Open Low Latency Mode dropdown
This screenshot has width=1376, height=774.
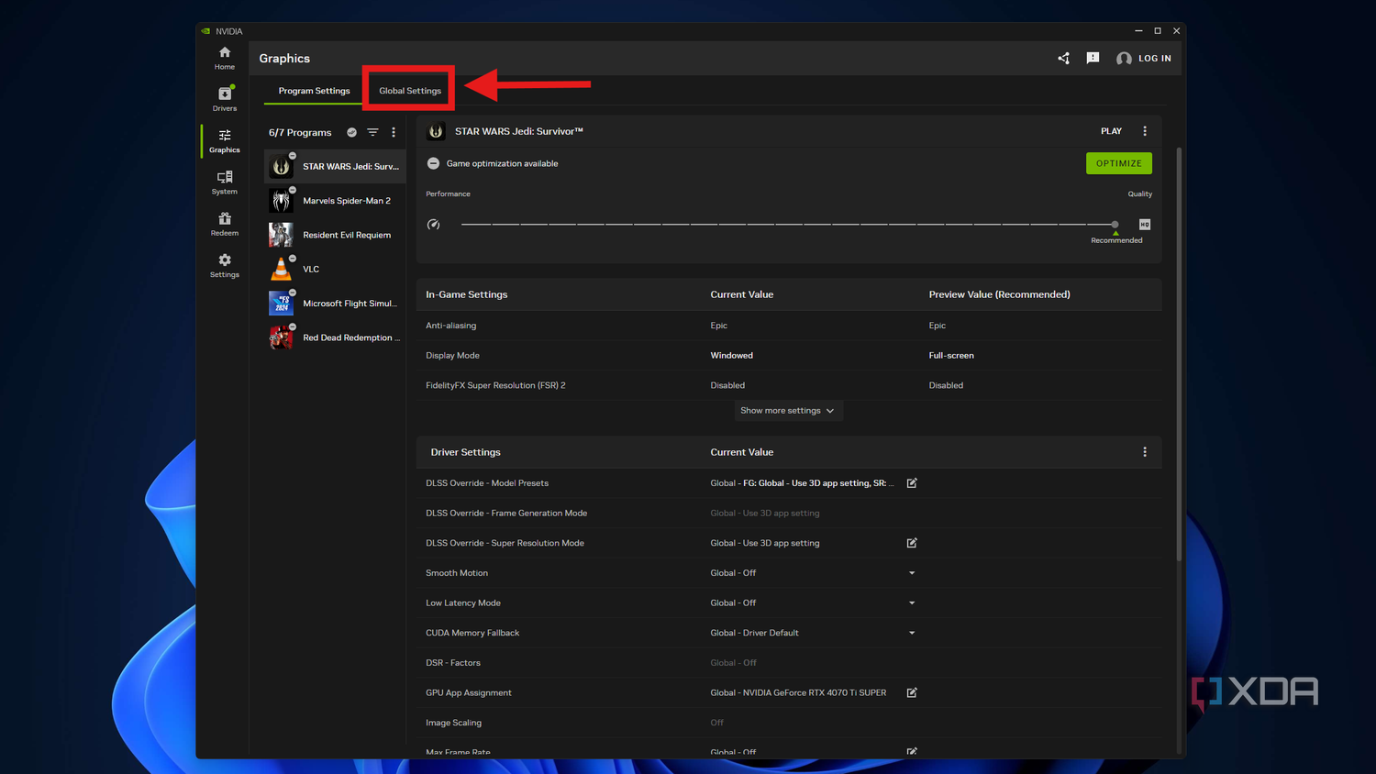coord(912,603)
